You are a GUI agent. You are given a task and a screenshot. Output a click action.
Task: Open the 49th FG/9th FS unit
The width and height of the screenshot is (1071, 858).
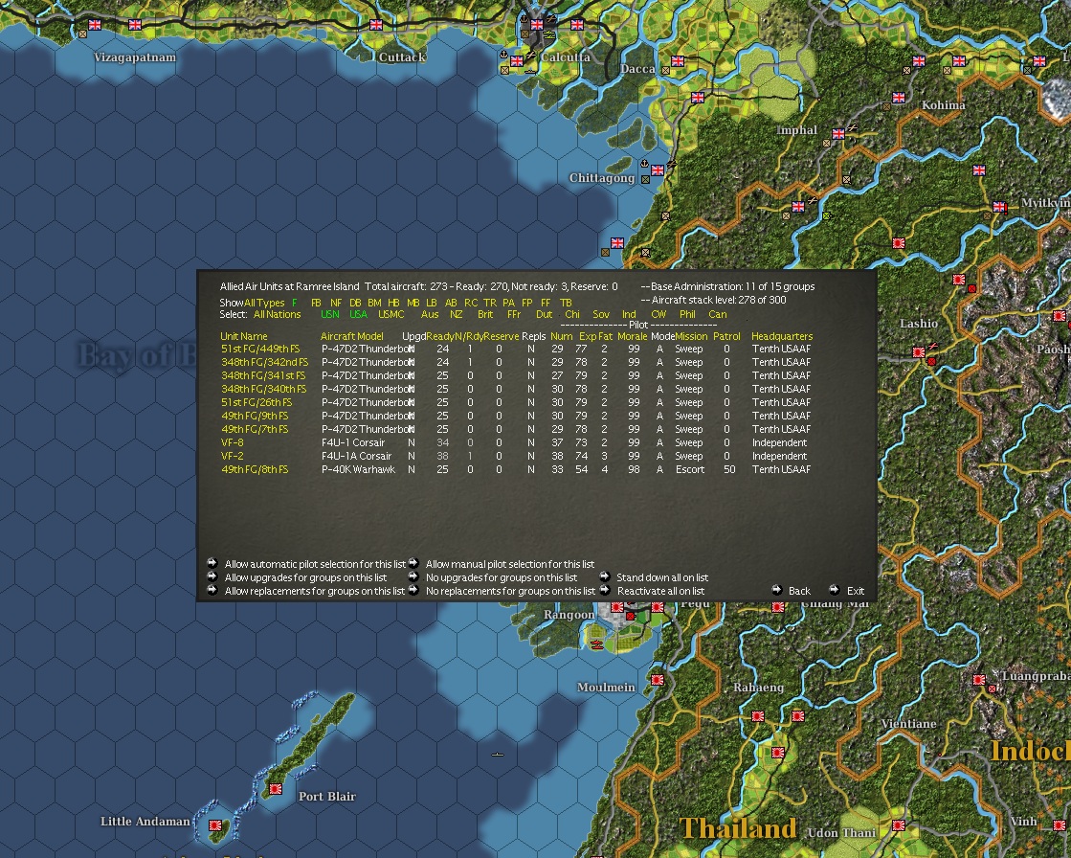[x=255, y=416]
